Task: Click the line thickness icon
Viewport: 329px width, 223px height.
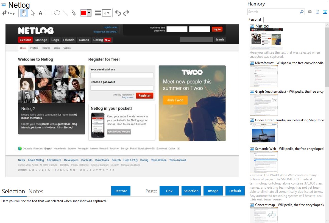Action: [x=98, y=13]
